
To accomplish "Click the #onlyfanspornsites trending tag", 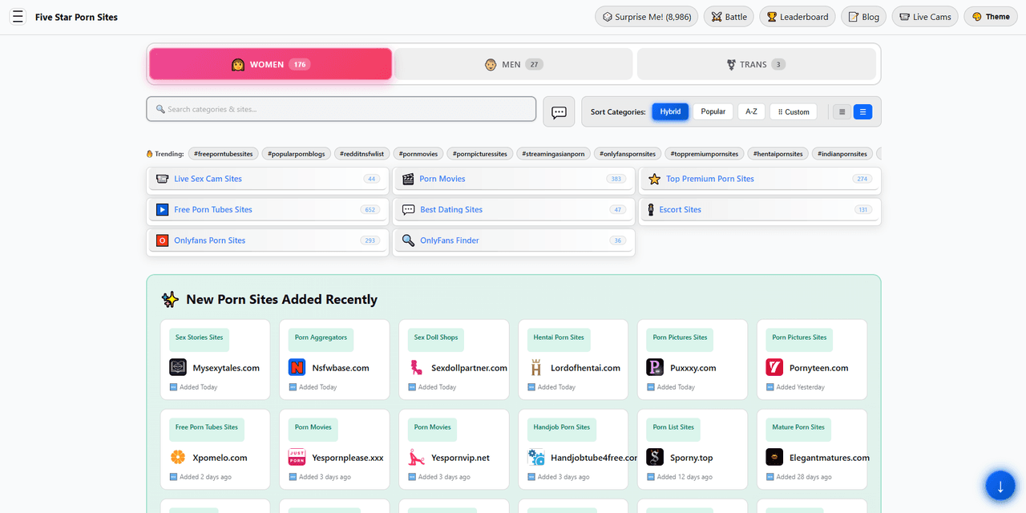I will pyautogui.click(x=628, y=153).
